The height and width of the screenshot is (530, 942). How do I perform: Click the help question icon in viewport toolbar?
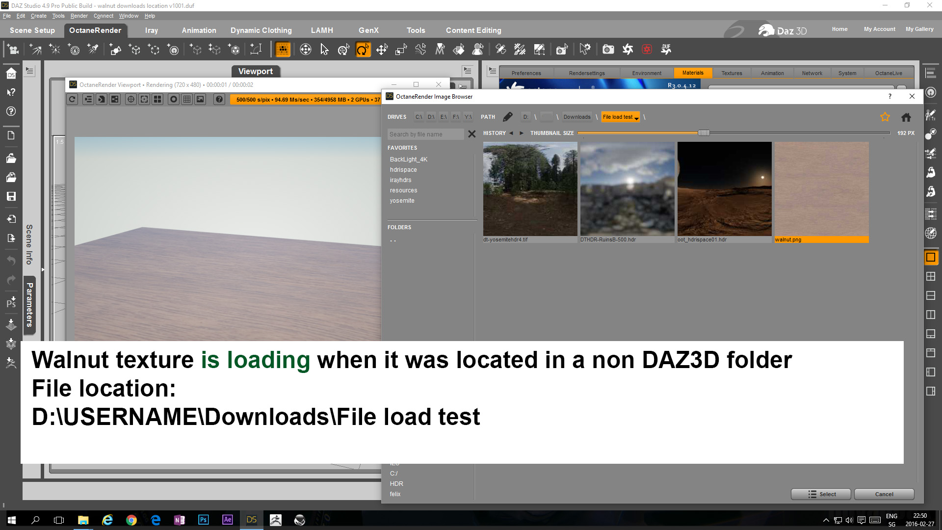click(x=219, y=100)
